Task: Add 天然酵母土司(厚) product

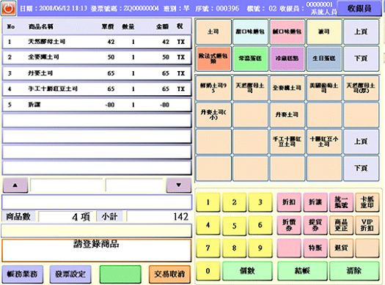Action: point(361,88)
